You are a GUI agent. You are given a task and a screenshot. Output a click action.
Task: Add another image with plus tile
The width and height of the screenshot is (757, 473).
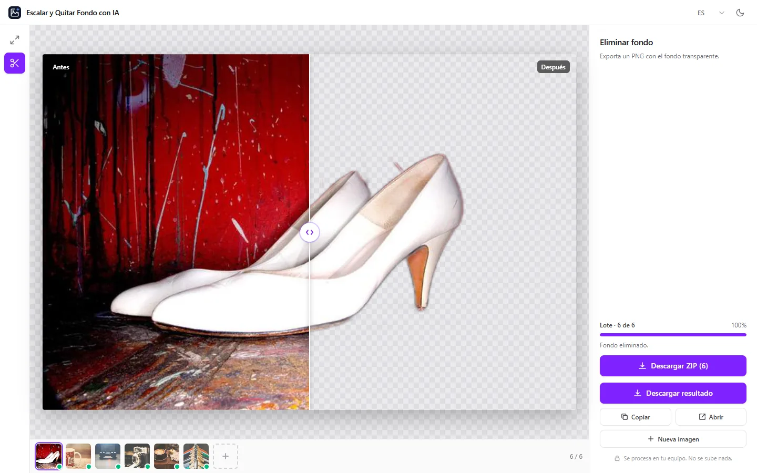point(226,456)
